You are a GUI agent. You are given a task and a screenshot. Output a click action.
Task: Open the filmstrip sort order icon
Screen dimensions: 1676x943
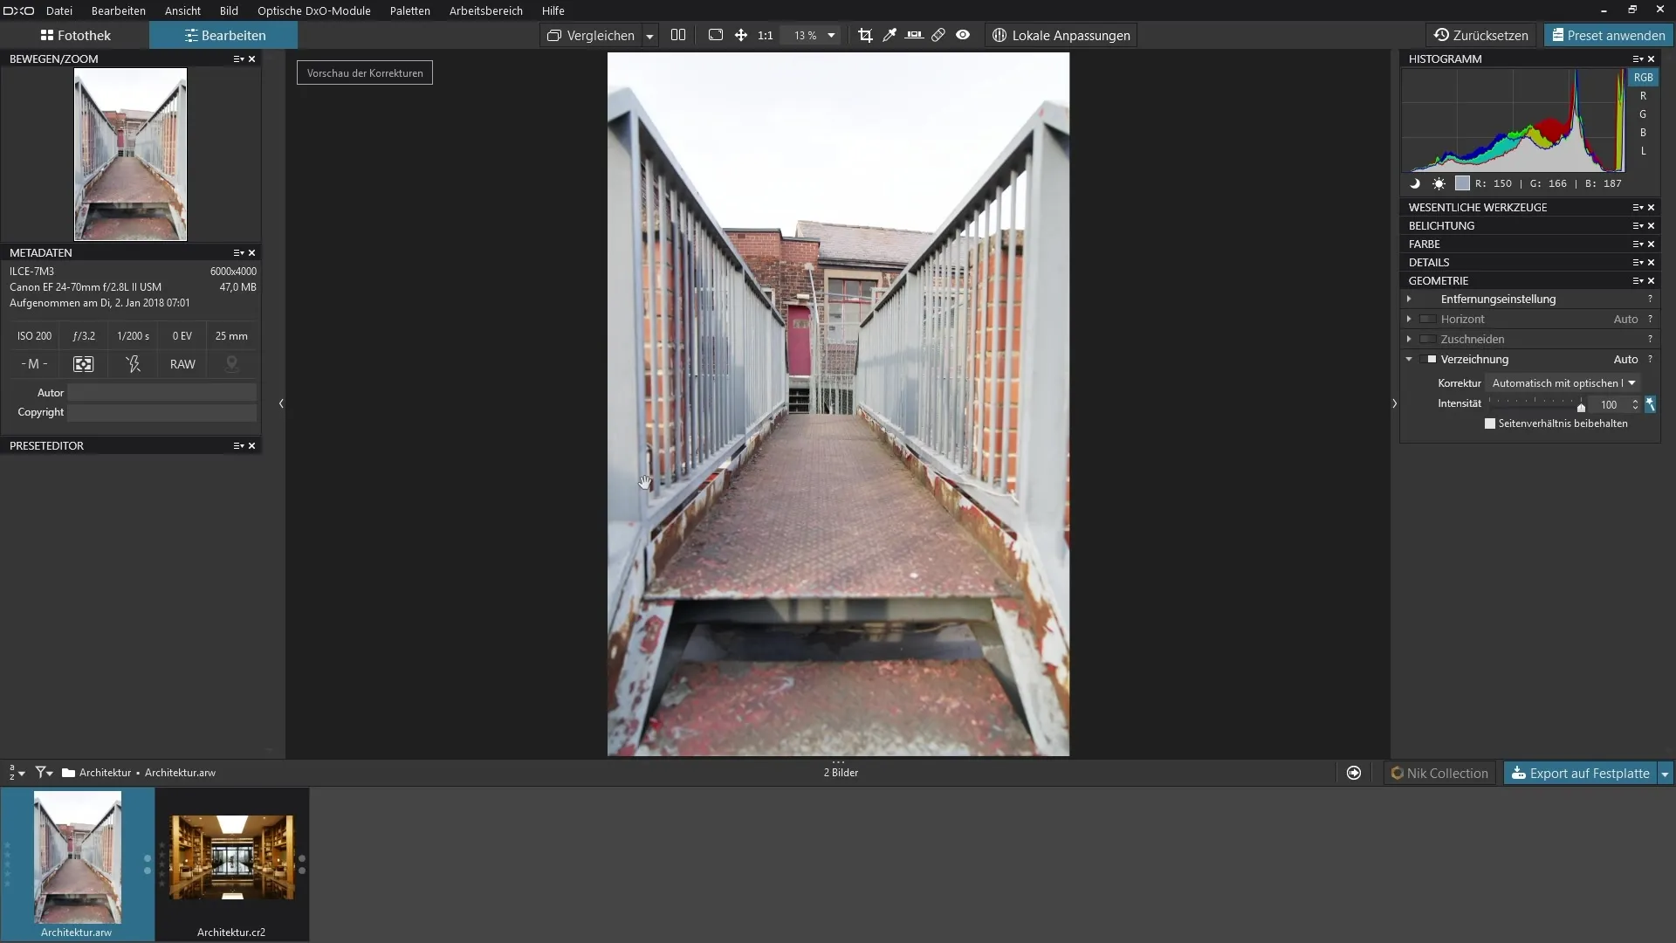17,773
